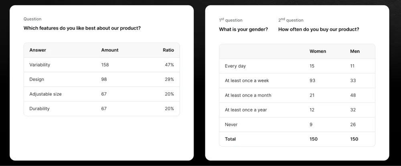Select the Adjustable size row
401x166 pixels.
[x=102, y=94]
